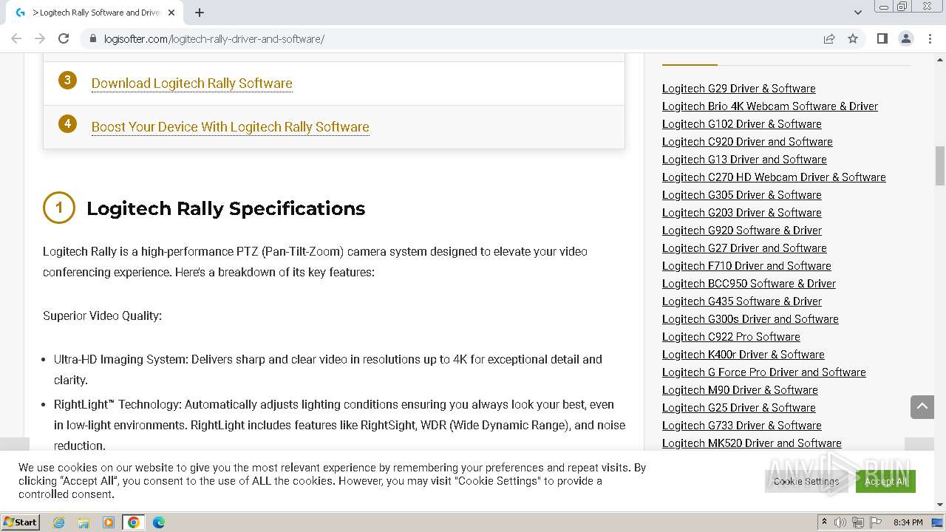Open the browser side panel

click(882, 38)
